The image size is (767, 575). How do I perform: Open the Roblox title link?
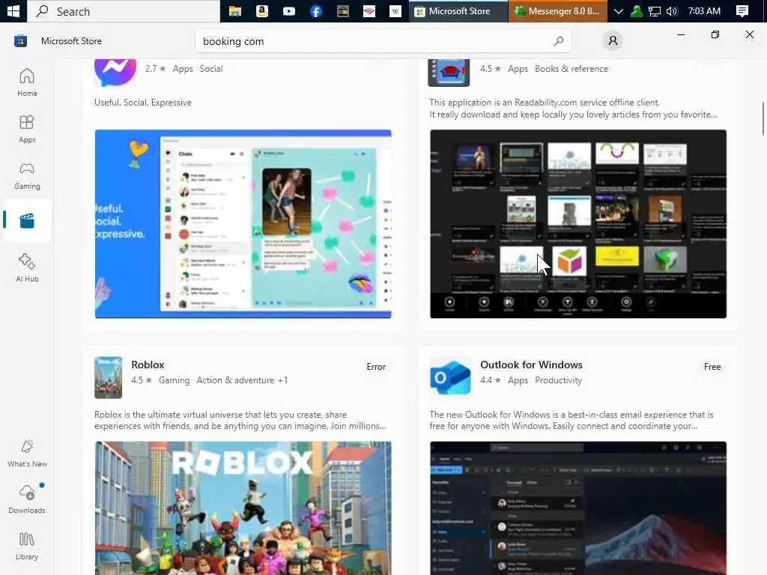148,365
